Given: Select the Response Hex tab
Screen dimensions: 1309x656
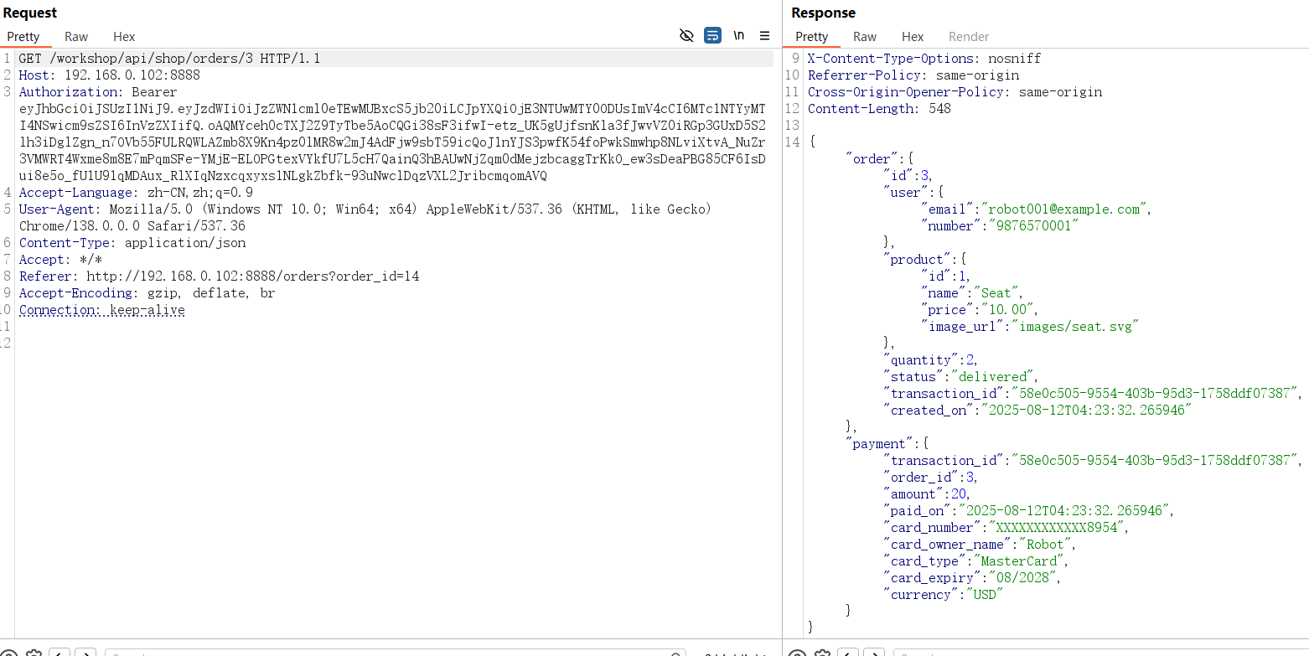Looking at the screenshot, I should coord(913,36).
